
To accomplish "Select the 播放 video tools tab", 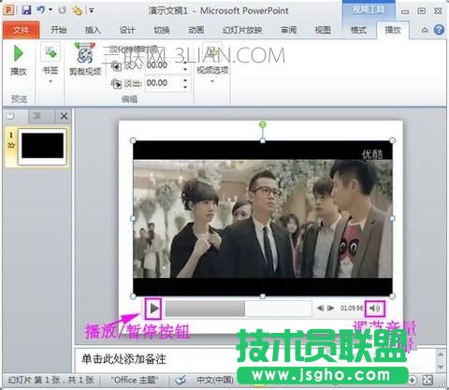I will (392, 30).
